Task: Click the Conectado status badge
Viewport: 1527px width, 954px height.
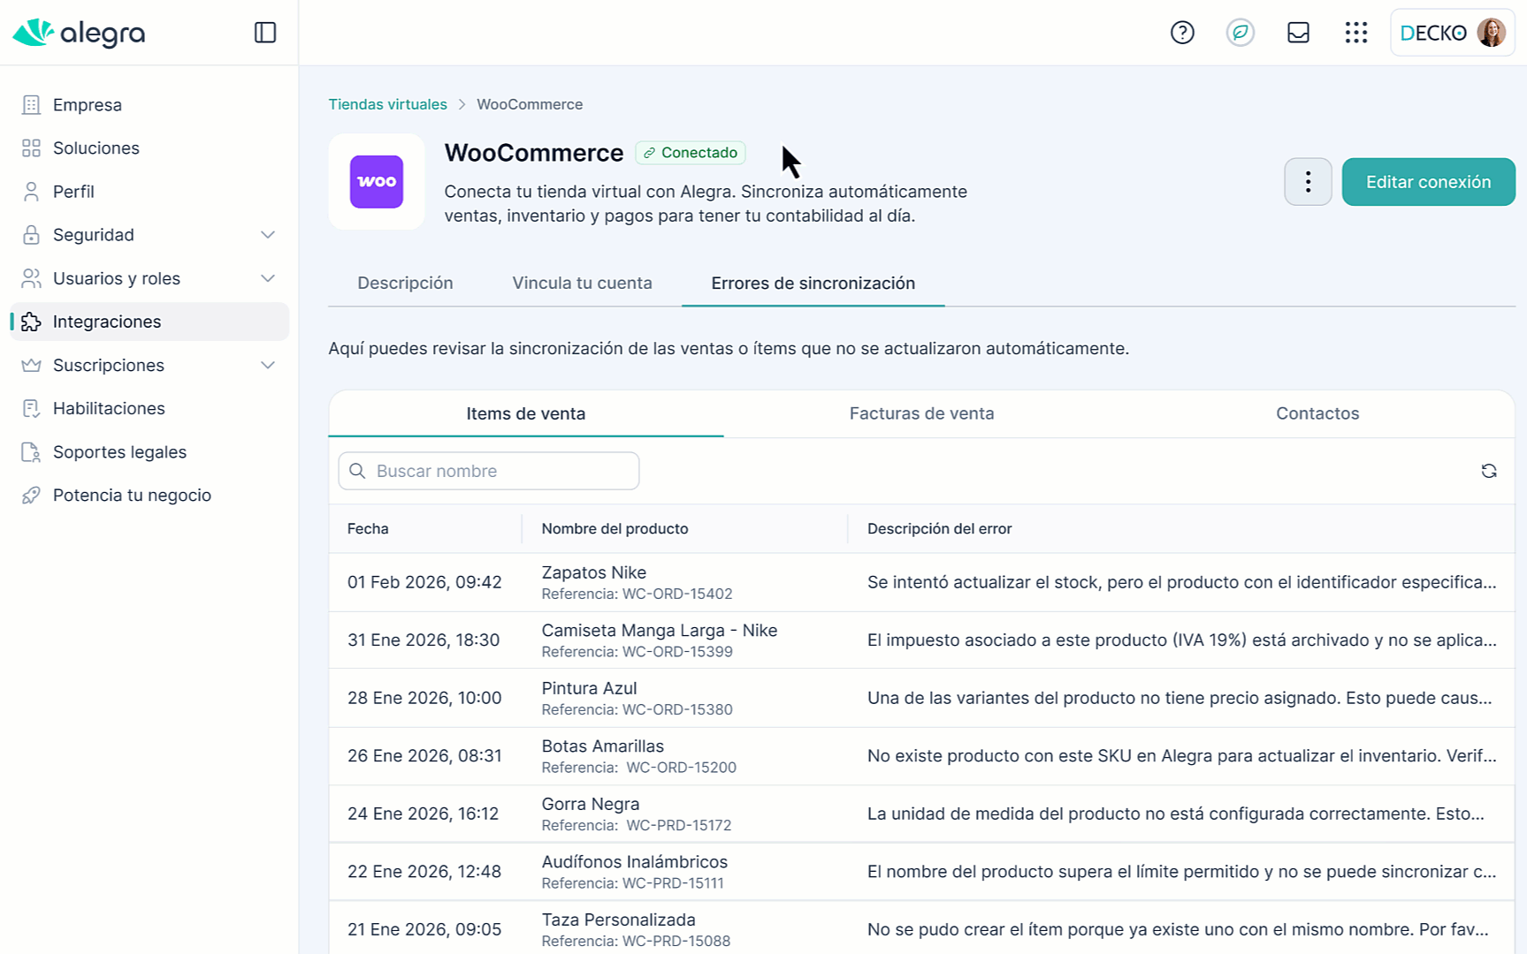Action: pyautogui.click(x=691, y=153)
